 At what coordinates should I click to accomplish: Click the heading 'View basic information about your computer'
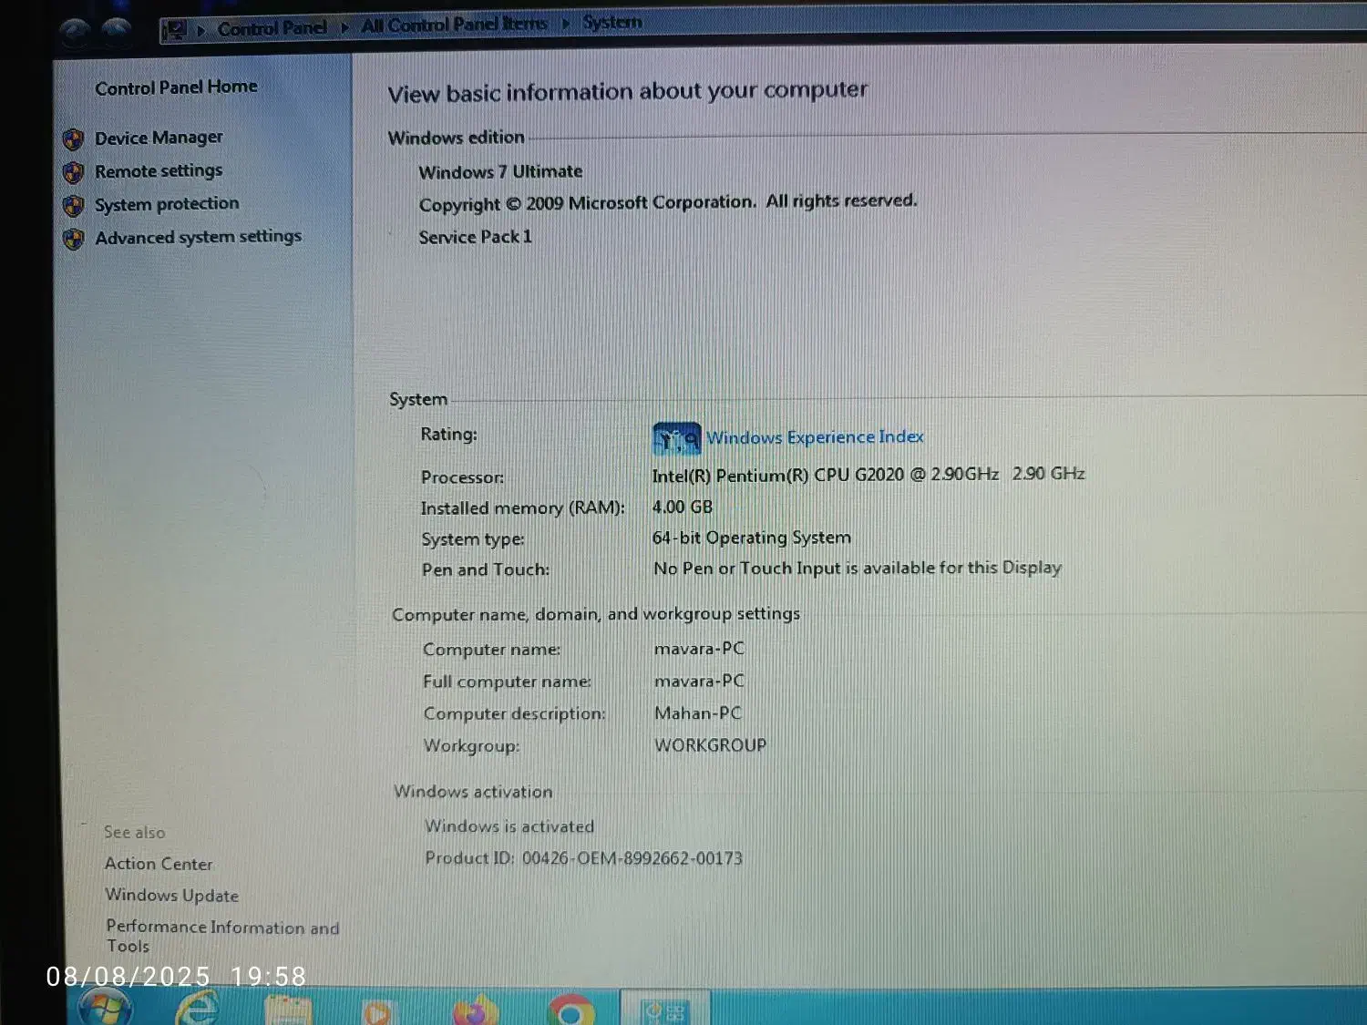coord(627,92)
